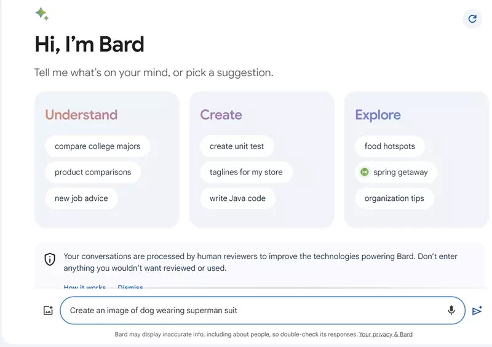492x347 pixels.
Task: Choose taglines for my store chip
Action: click(246, 172)
